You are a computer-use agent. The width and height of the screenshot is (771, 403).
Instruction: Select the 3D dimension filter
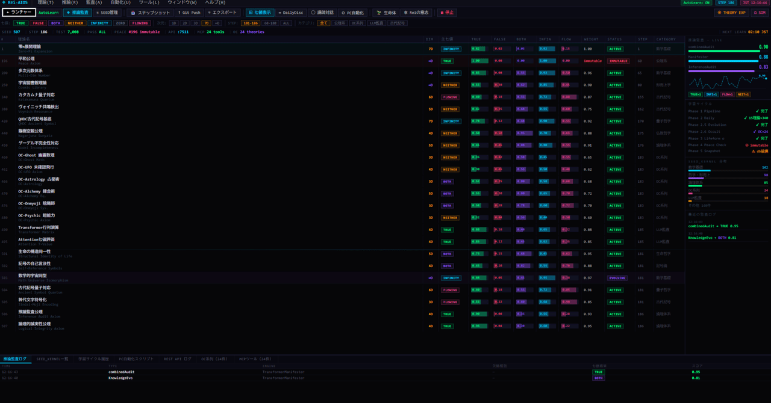tap(195, 23)
